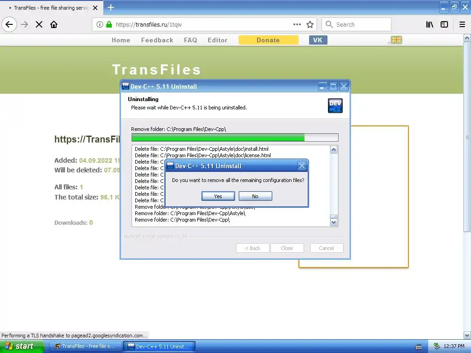Open the browser home page icon
The width and height of the screenshot is (471, 353).
tap(54, 25)
